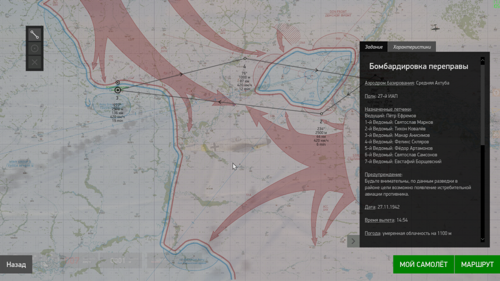500x281 pixels.
Task: Select pilot 4-й Ведомый: Феликс Скляров
Action: [396, 142]
